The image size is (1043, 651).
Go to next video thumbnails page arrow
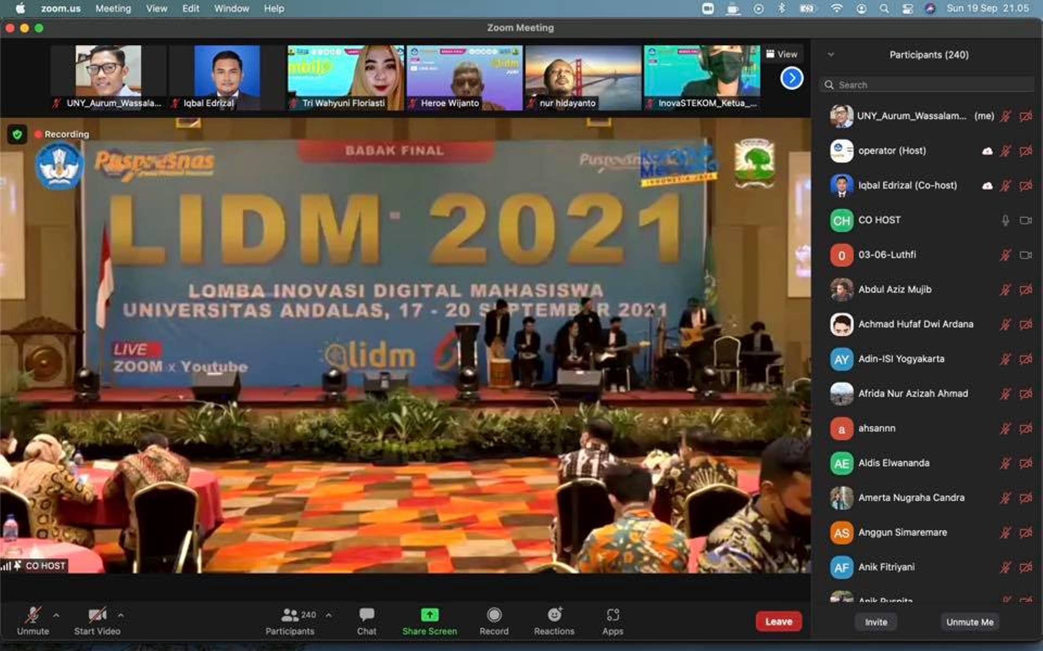click(791, 79)
